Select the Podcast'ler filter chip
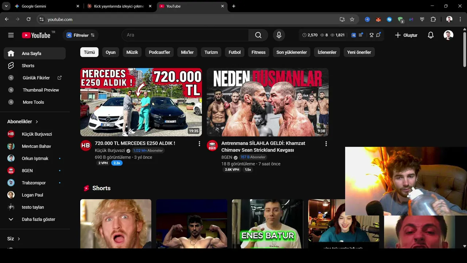 (x=159, y=52)
